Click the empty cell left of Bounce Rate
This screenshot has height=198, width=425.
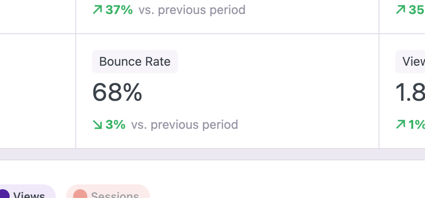38,91
